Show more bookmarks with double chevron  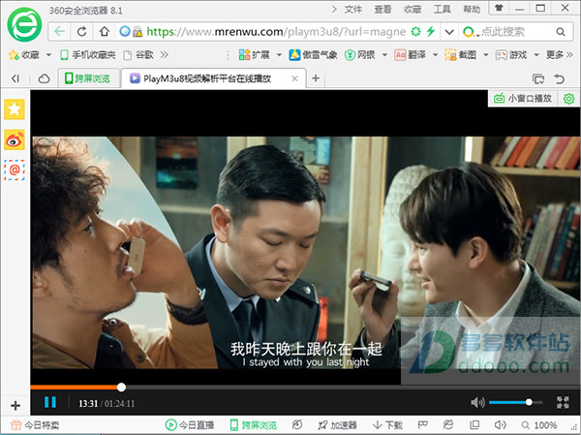pos(165,55)
